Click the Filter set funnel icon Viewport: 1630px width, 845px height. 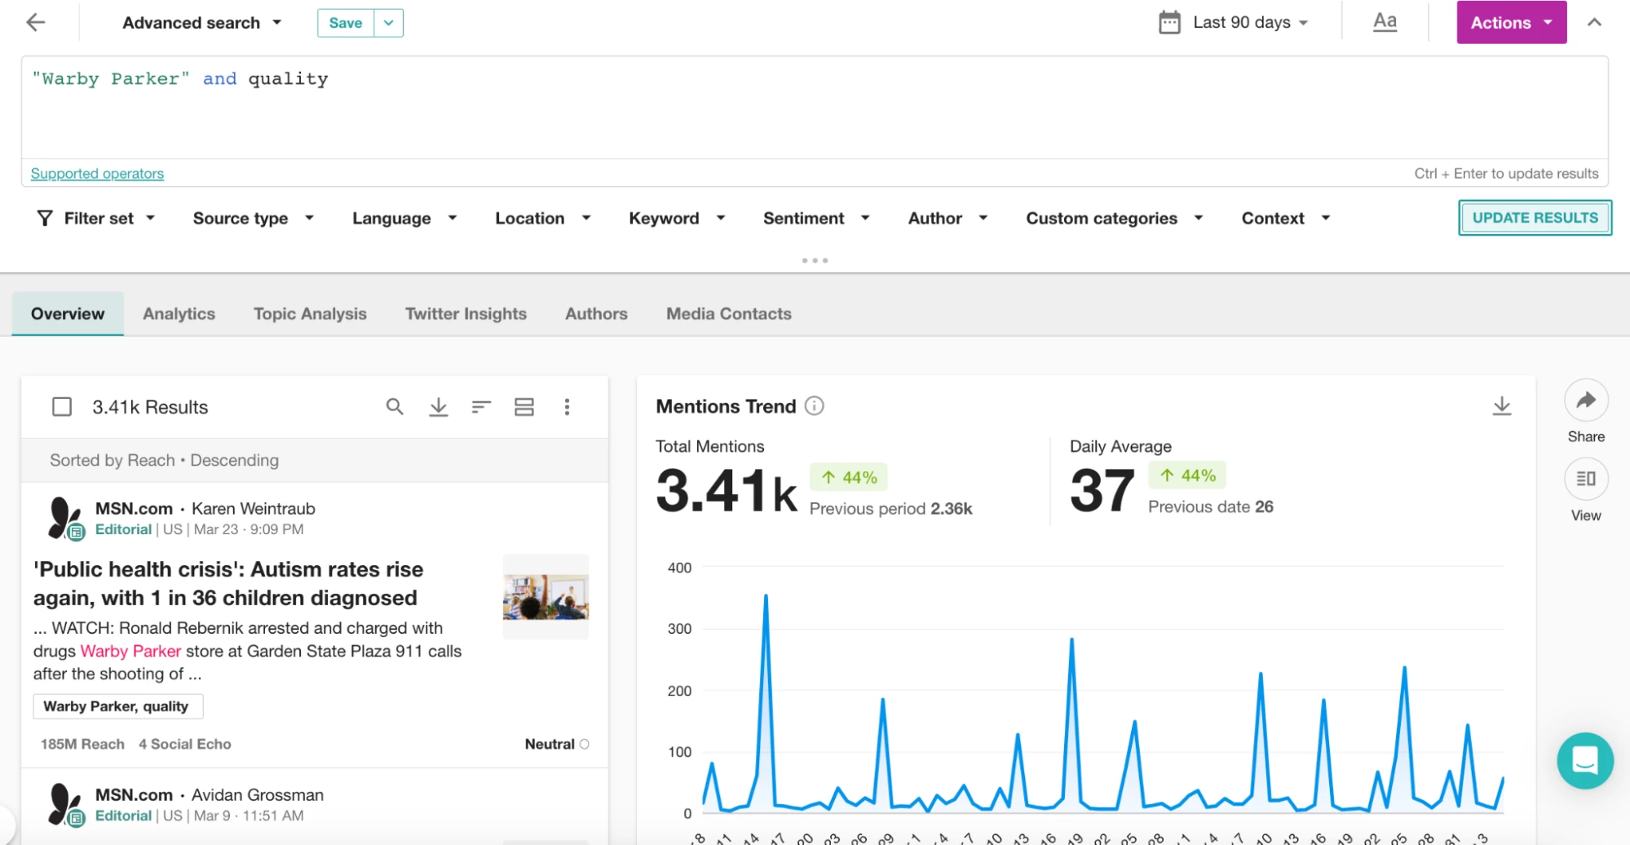pyautogui.click(x=45, y=218)
